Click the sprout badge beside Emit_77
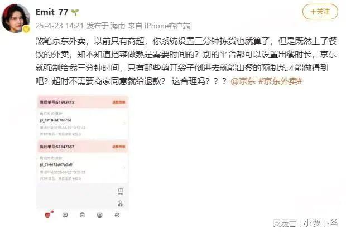 [75, 12]
